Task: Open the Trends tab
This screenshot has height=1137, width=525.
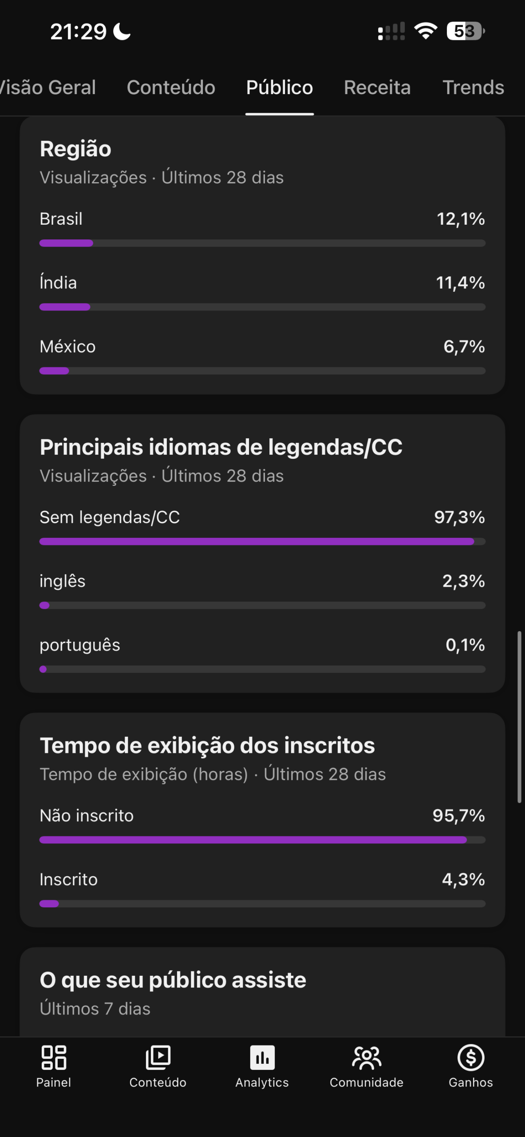Action: tap(473, 87)
